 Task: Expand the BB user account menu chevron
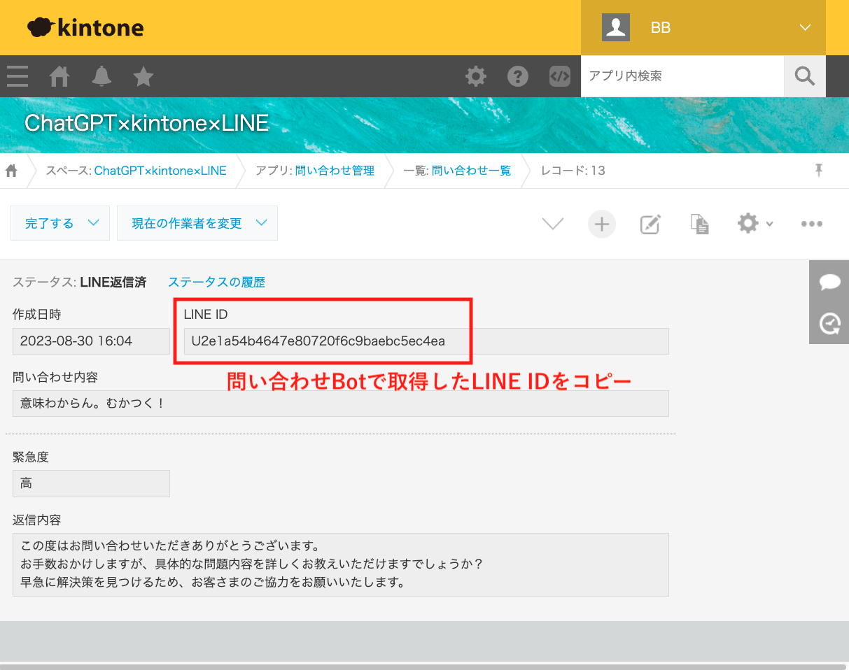click(805, 27)
